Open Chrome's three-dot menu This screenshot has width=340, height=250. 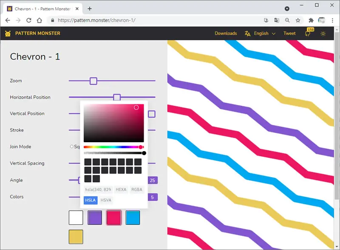click(x=332, y=20)
